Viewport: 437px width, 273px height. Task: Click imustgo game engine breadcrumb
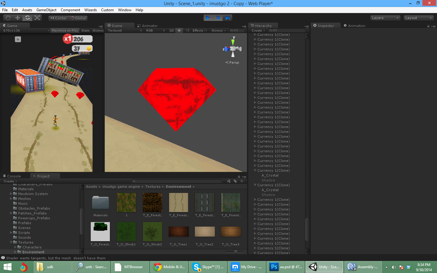[121, 187]
